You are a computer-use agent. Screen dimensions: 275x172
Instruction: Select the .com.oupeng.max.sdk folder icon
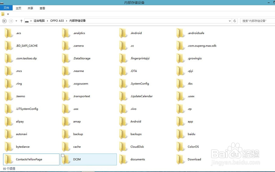pos(180,46)
